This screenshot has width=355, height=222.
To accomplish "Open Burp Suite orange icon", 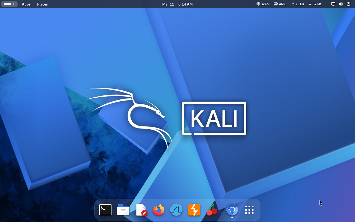I will coord(194,210).
